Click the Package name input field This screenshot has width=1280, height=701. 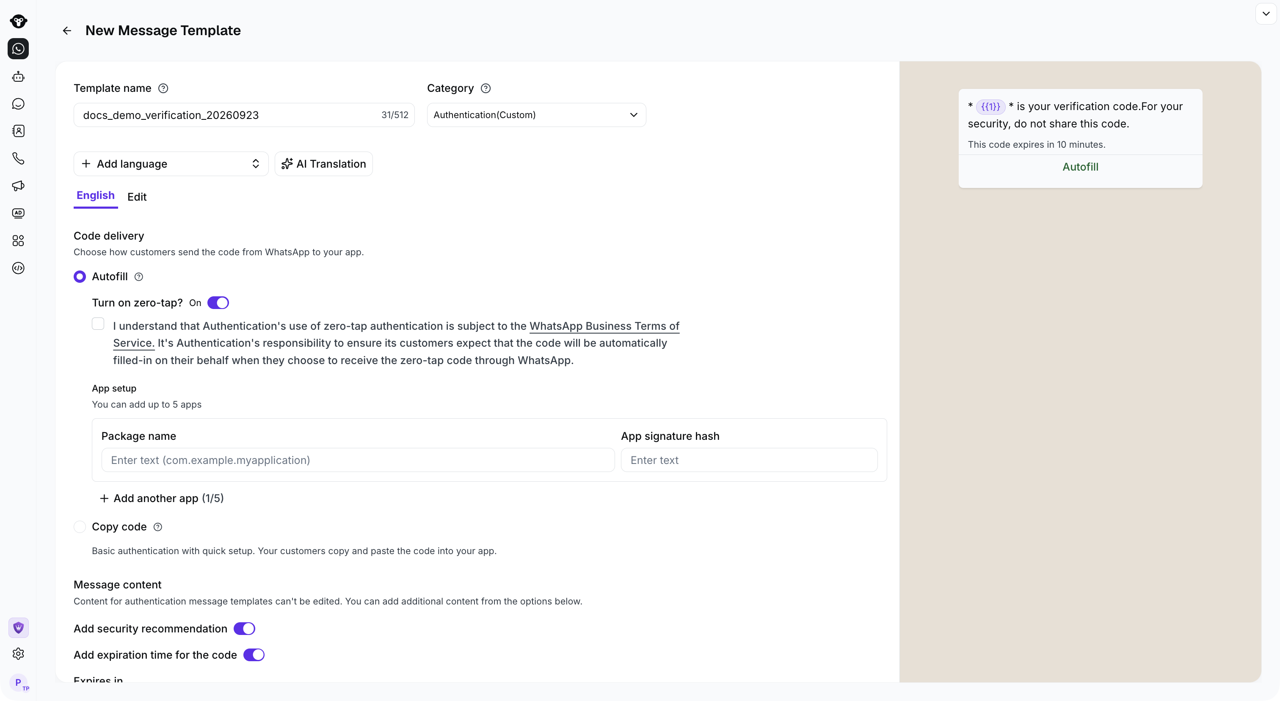[358, 460]
